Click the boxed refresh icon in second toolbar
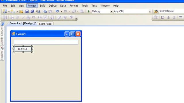Screen dimensions: 184x103 click(x=45, y=17)
